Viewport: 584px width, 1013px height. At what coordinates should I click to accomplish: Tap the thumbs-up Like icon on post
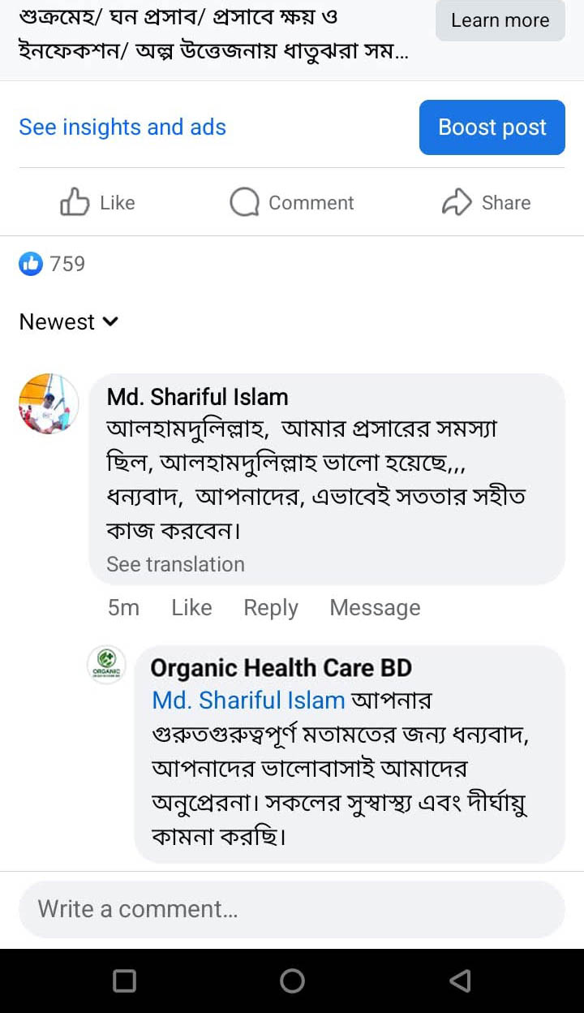click(x=75, y=202)
